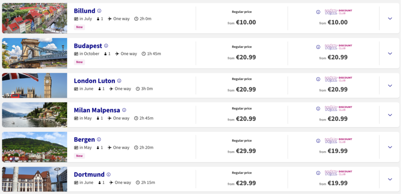Viewport: 401px width, 194px height.
Task: Expand the London Luton row chevron
Action: pyautogui.click(x=390, y=86)
